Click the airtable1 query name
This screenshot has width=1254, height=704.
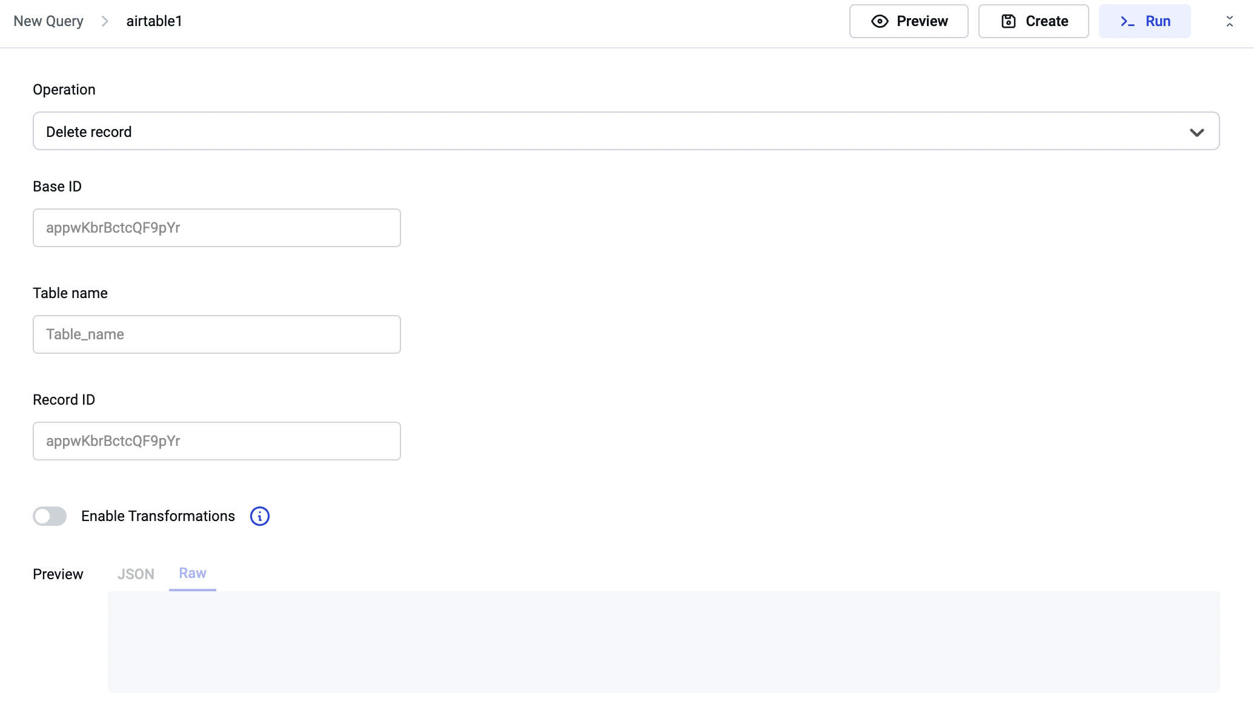pos(154,21)
